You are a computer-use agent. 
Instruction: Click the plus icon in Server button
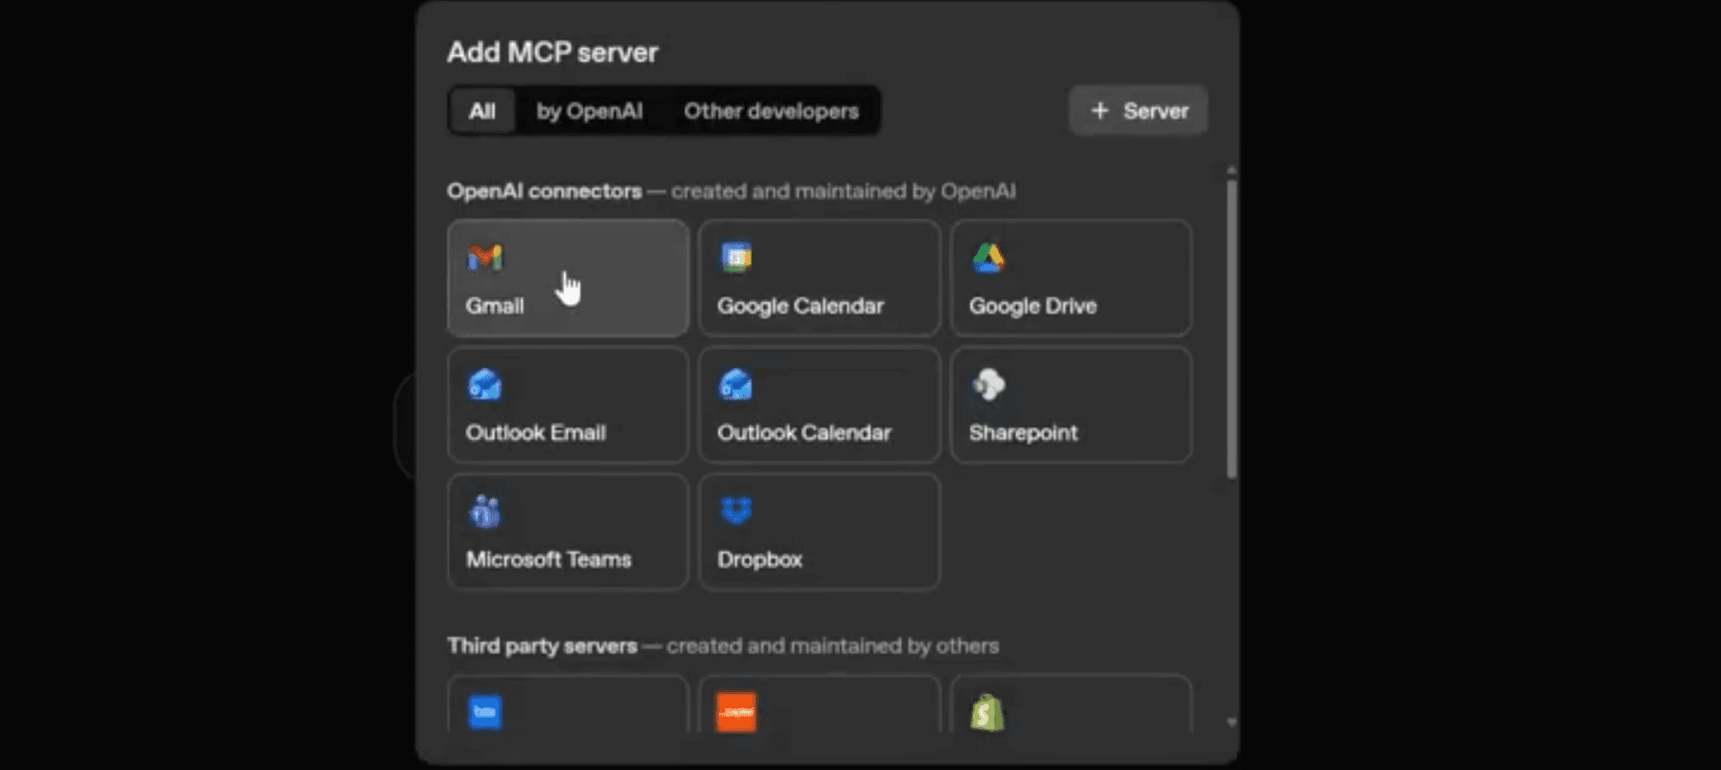coord(1100,111)
